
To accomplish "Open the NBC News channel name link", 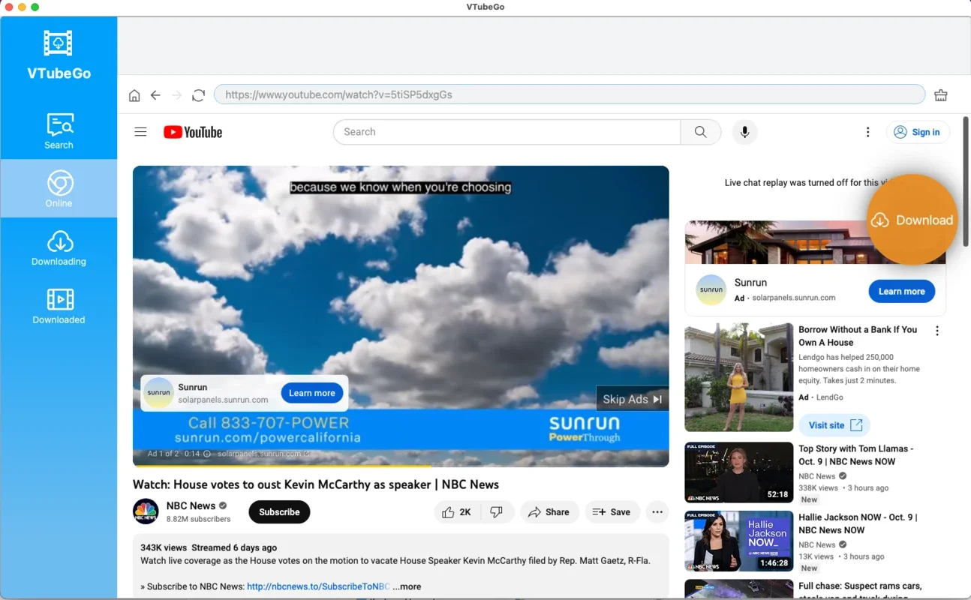I will (x=191, y=505).
